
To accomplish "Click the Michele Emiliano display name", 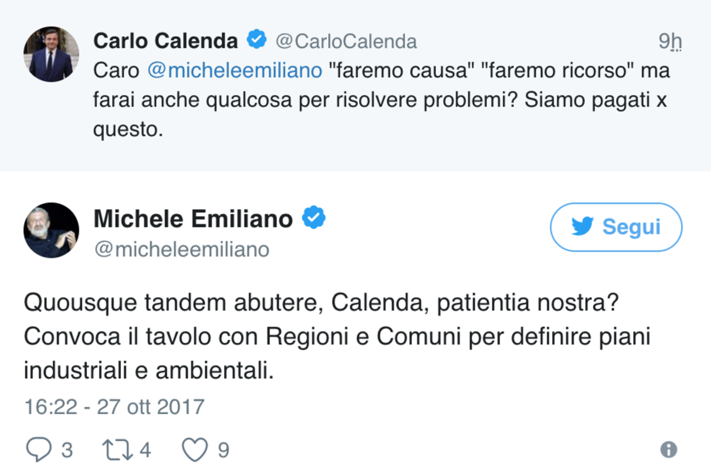I will coord(193,219).
